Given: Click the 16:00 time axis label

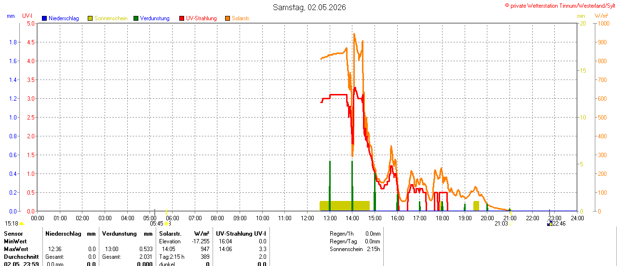Looking at the screenshot, I should 397,218.
